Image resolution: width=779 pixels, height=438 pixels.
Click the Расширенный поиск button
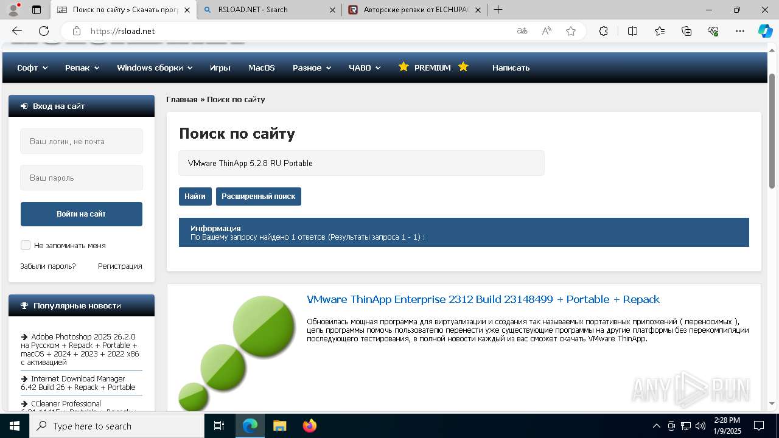[x=259, y=196]
